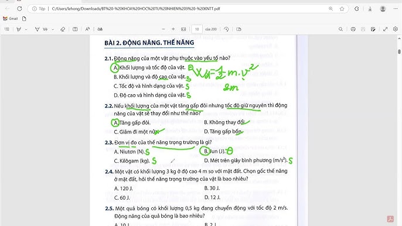Expand the Vẽ pen options arrow
The width and height of the screenshot is (402, 226).
(53, 29)
